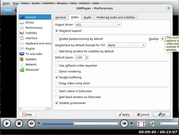This screenshot has height=135, width=179.
Task: Click the Apply button
Action: pos(124,114)
